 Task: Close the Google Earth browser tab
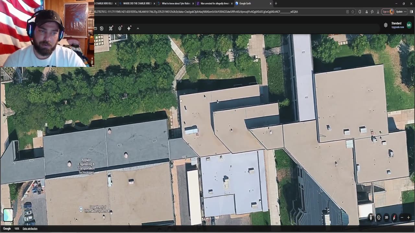(271, 4)
